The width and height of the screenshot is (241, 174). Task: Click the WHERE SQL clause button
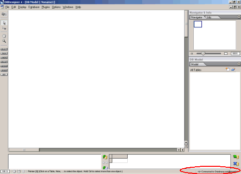[x=4, y=58]
